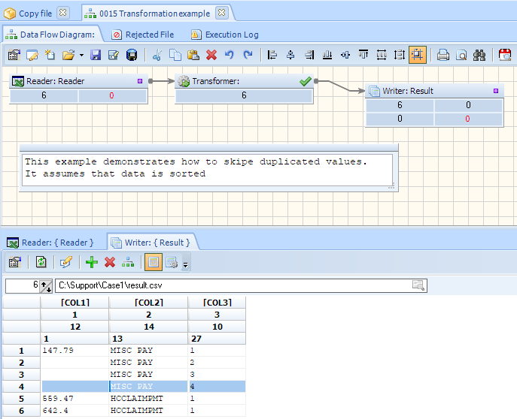Undo the last action arrow
This screenshot has height=419, width=517.
pos(230,55)
